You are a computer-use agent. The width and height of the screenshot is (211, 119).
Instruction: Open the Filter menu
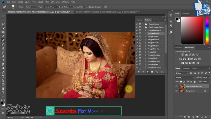(47, 2)
